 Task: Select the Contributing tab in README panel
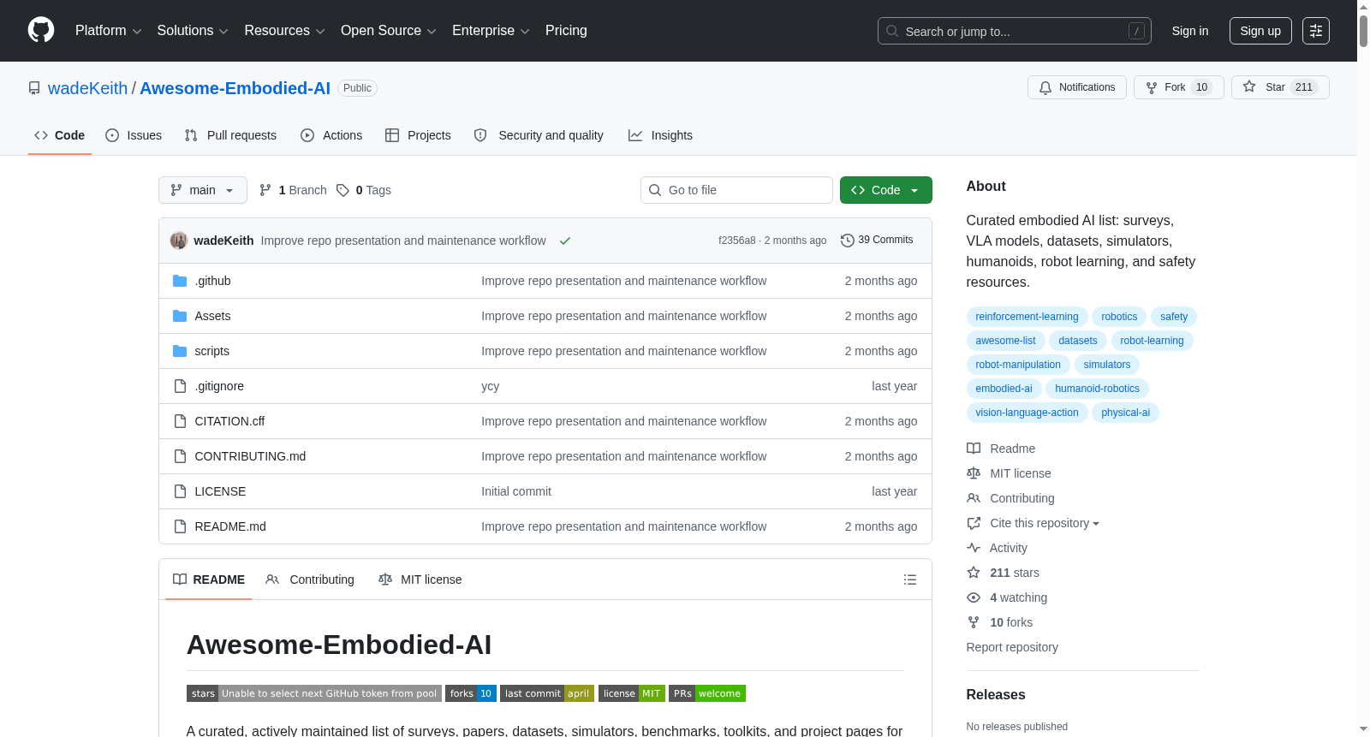tap(310, 579)
